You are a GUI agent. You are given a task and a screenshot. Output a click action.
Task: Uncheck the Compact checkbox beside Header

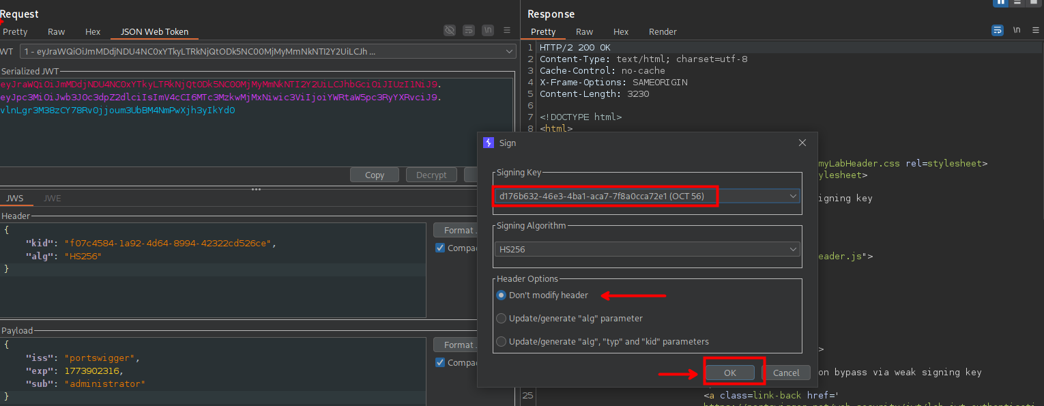pyautogui.click(x=440, y=248)
